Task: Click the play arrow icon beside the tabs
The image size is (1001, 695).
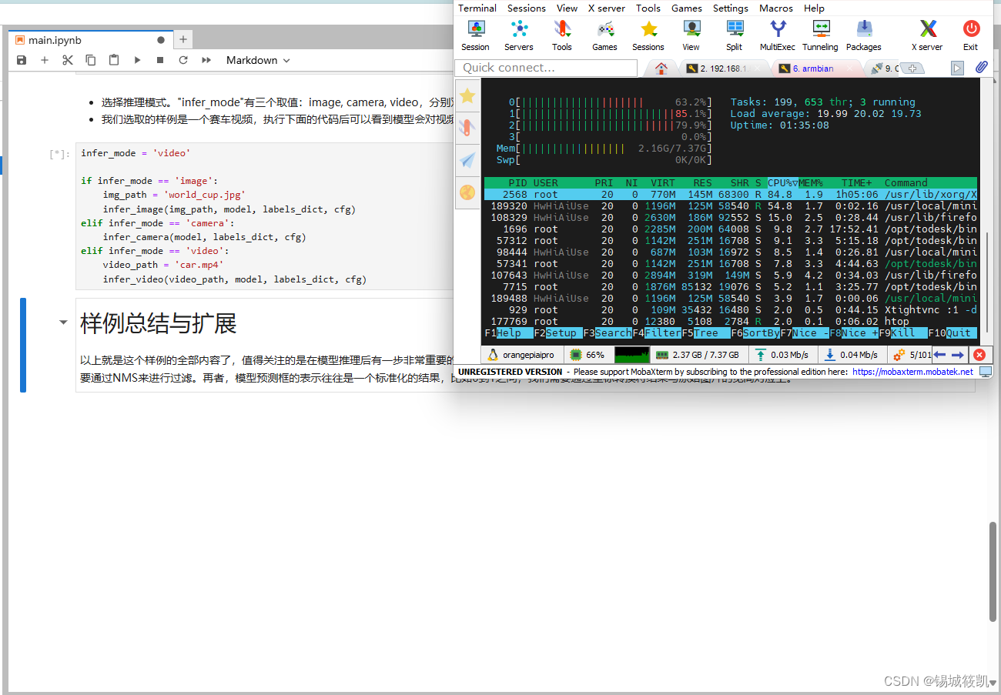Action: 957,68
